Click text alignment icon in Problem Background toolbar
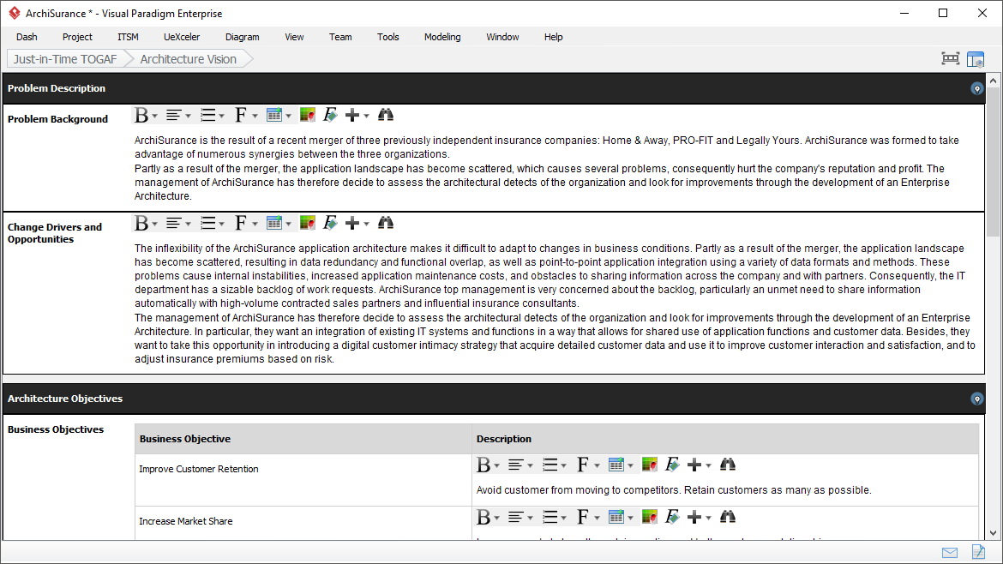The image size is (1003, 564). [x=173, y=115]
